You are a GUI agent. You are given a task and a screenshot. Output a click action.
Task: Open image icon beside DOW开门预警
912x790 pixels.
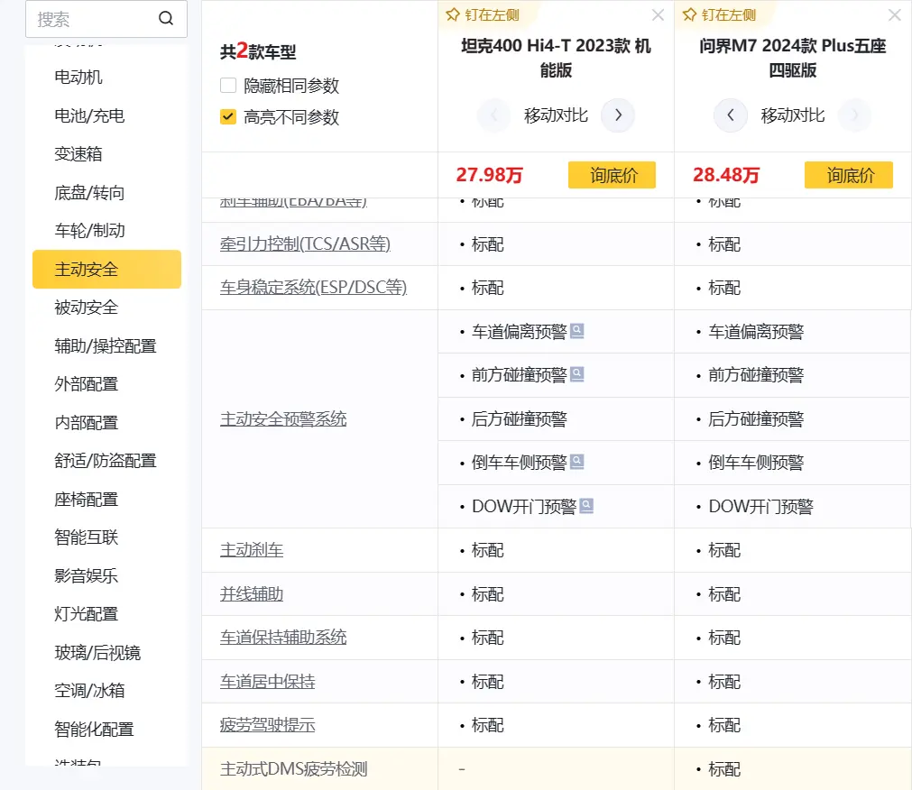[x=587, y=506]
